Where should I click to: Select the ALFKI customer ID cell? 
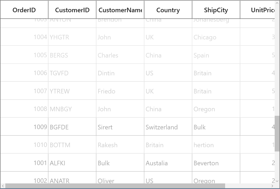pyautogui.click(x=72, y=163)
